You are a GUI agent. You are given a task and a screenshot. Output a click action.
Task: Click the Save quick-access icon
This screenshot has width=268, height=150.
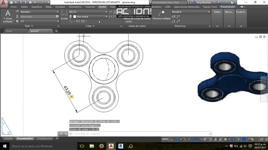21,2
